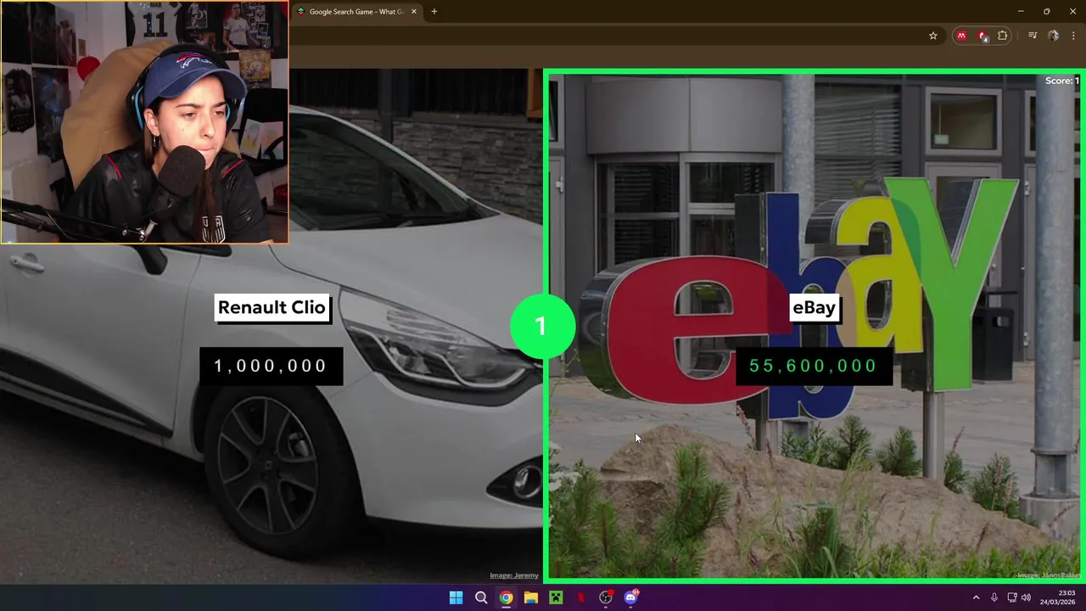Open the media controls icon in Chrome toolbar
Image resolution: width=1086 pixels, height=611 pixels.
tap(1033, 36)
